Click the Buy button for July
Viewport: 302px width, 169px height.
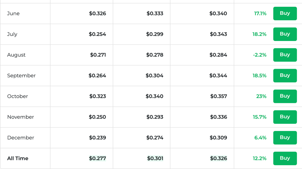[285, 34]
